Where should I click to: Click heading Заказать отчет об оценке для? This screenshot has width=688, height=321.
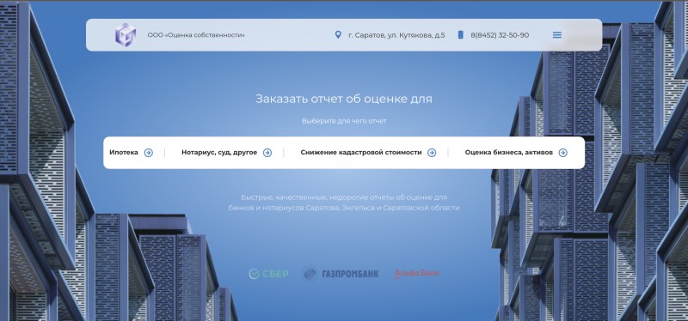tap(344, 99)
